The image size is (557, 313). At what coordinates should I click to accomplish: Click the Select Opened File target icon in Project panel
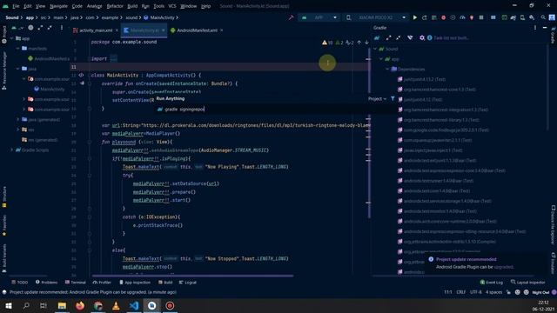(x=31, y=28)
